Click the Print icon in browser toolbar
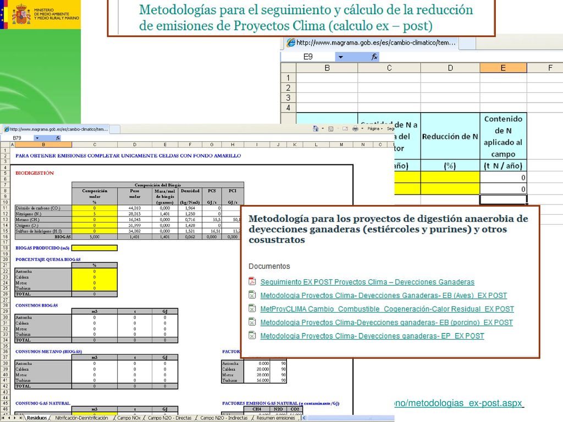 355,129
